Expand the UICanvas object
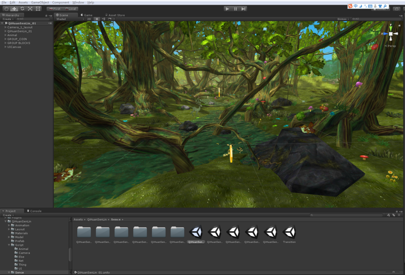Viewport: 405px width, 275px height. (x=5, y=47)
